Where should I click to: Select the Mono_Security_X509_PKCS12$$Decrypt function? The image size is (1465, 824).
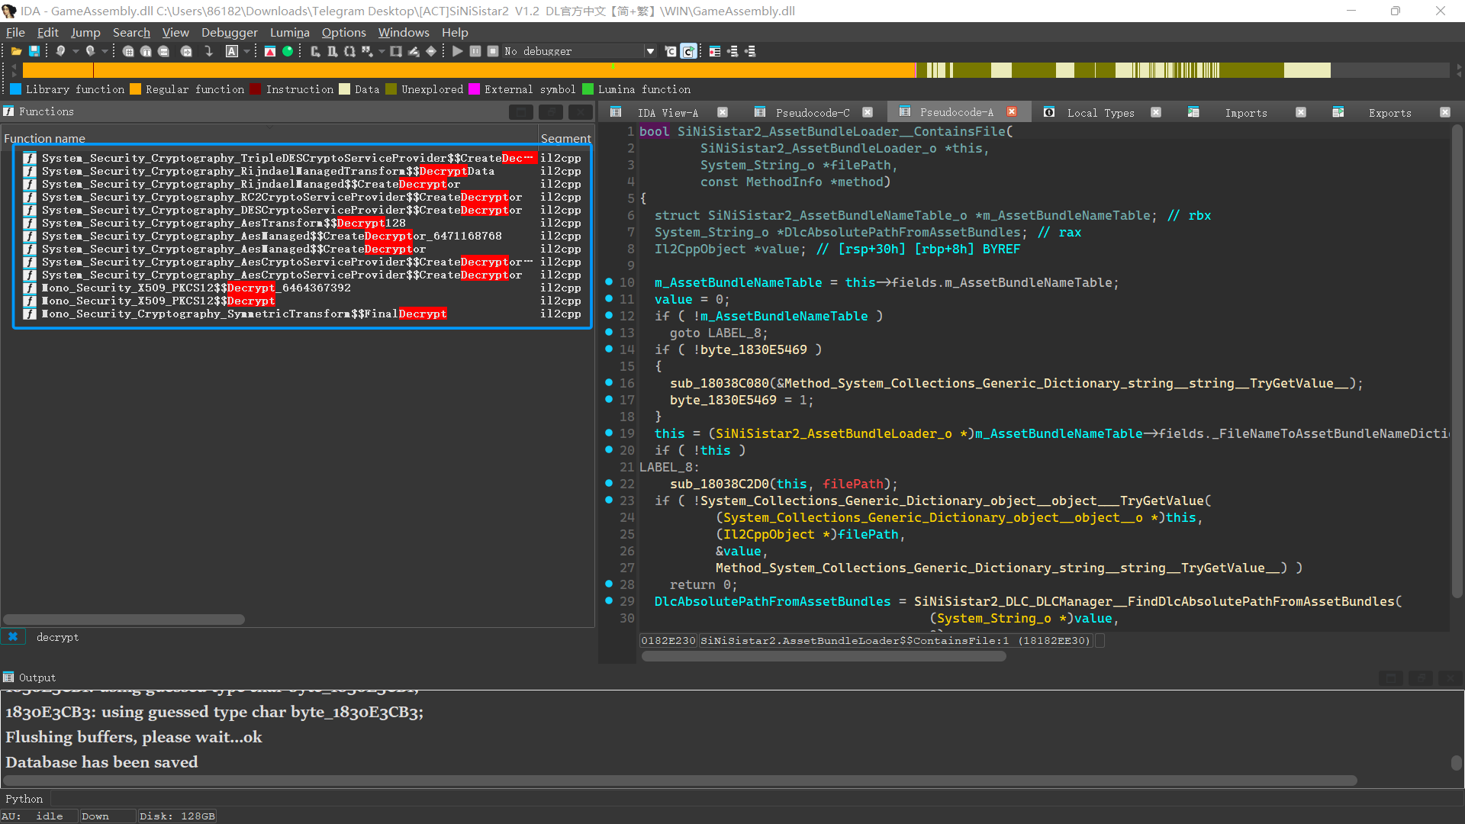[159, 301]
